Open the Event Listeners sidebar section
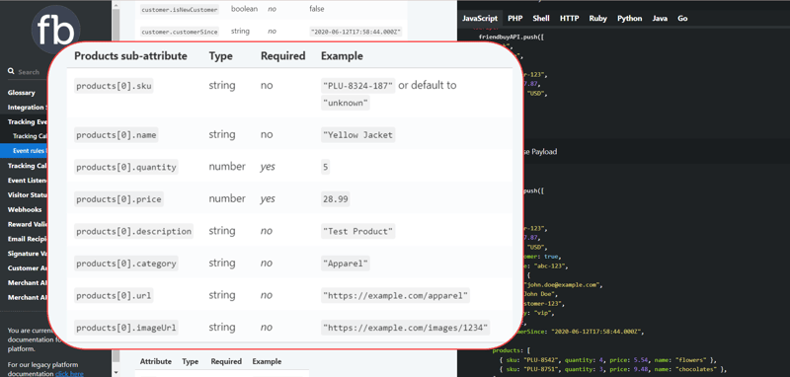The width and height of the screenshot is (790, 377). pyautogui.click(x=28, y=181)
